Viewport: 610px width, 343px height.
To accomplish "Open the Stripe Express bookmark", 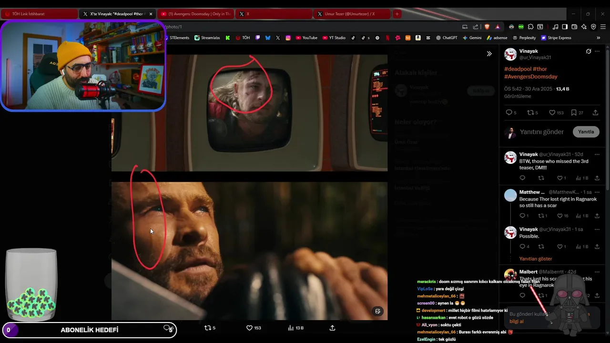I will pos(556,38).
